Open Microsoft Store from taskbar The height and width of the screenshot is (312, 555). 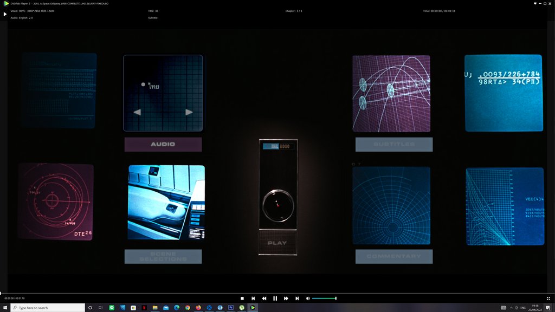click(x=133, y=308)
